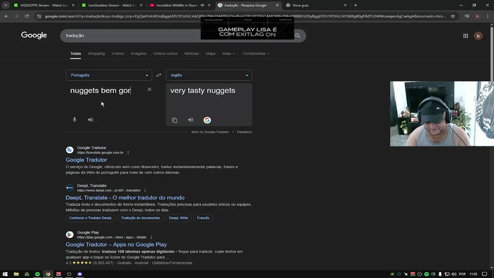Screen dimensions: 494x278
Task: Click the Google search icon under translation
Action: click(207, 120)
